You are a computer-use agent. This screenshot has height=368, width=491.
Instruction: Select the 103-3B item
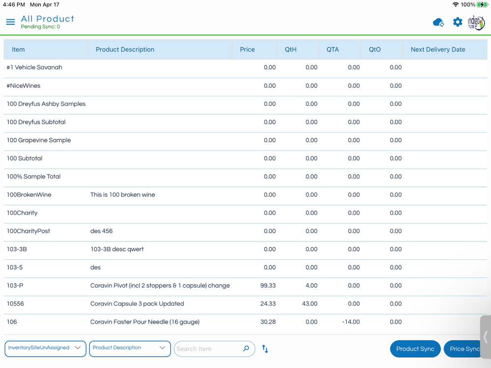point(17,249)
